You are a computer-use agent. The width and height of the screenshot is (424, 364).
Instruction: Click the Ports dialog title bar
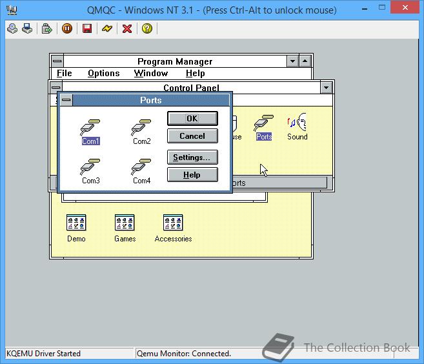pyautogui.click(x=151, y=100)
